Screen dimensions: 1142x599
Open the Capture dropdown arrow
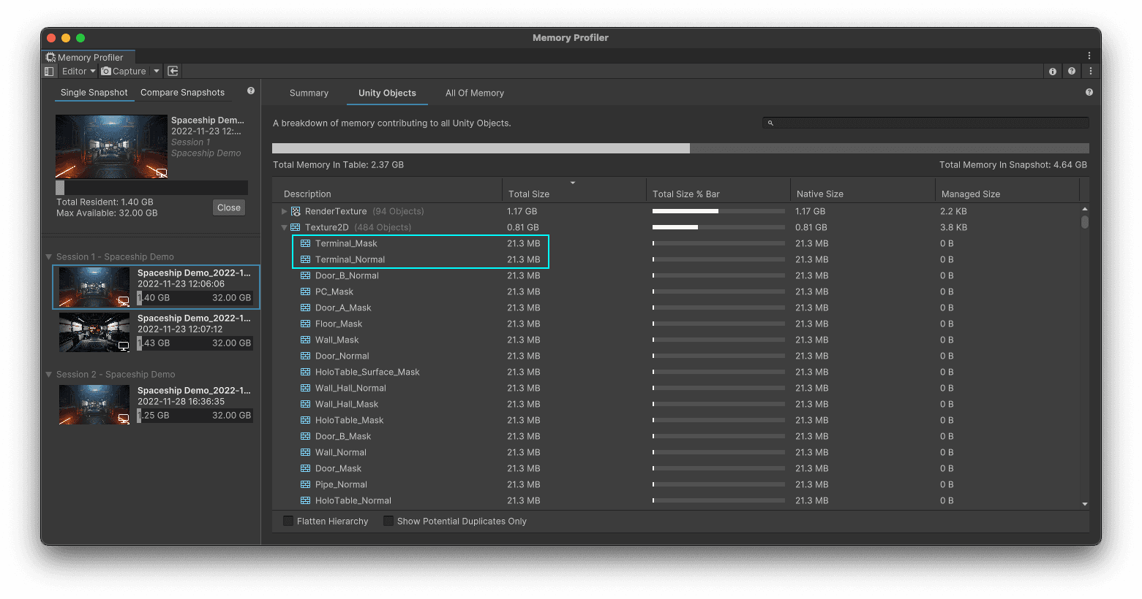click(x=157, y=72)
